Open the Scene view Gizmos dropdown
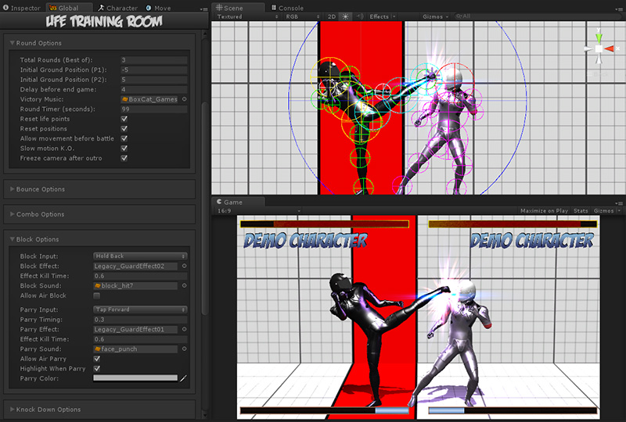Viewport: 626px width, 422px height. click(x=436, y=16)
